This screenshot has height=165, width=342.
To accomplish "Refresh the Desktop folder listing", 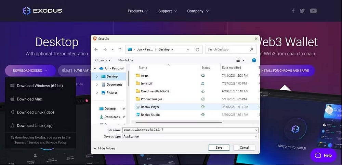I will tap(197, 49).
